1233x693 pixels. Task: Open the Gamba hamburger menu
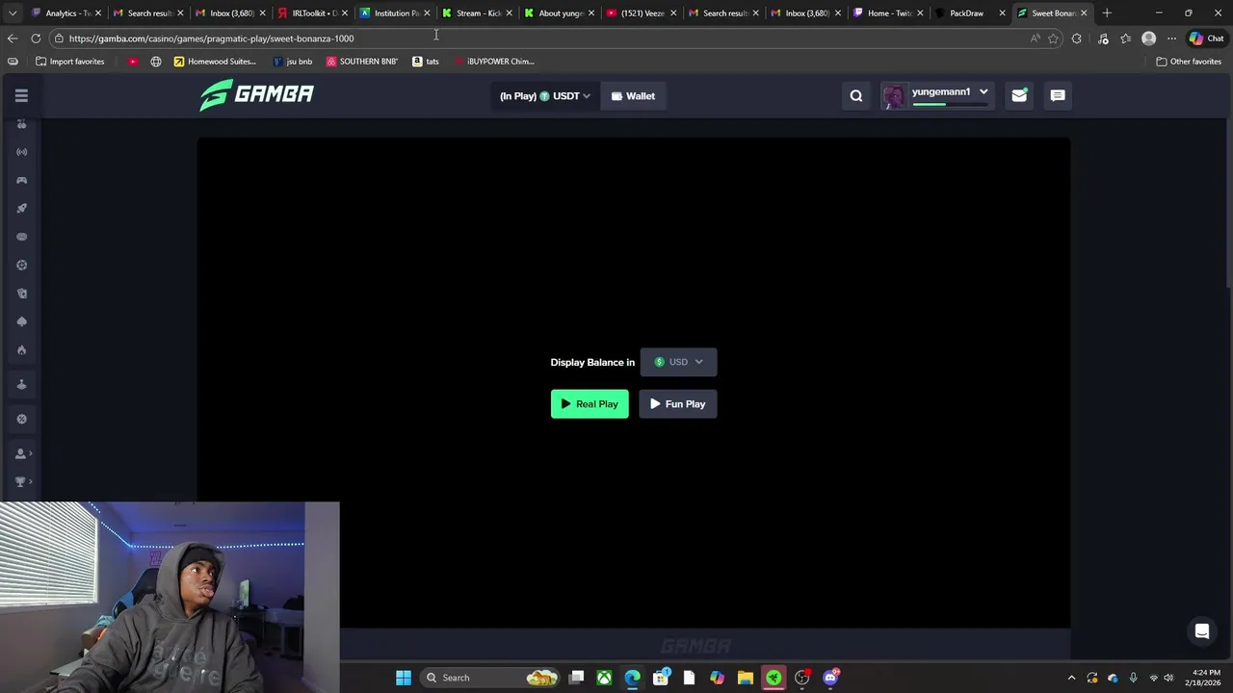tap(21, 95)
